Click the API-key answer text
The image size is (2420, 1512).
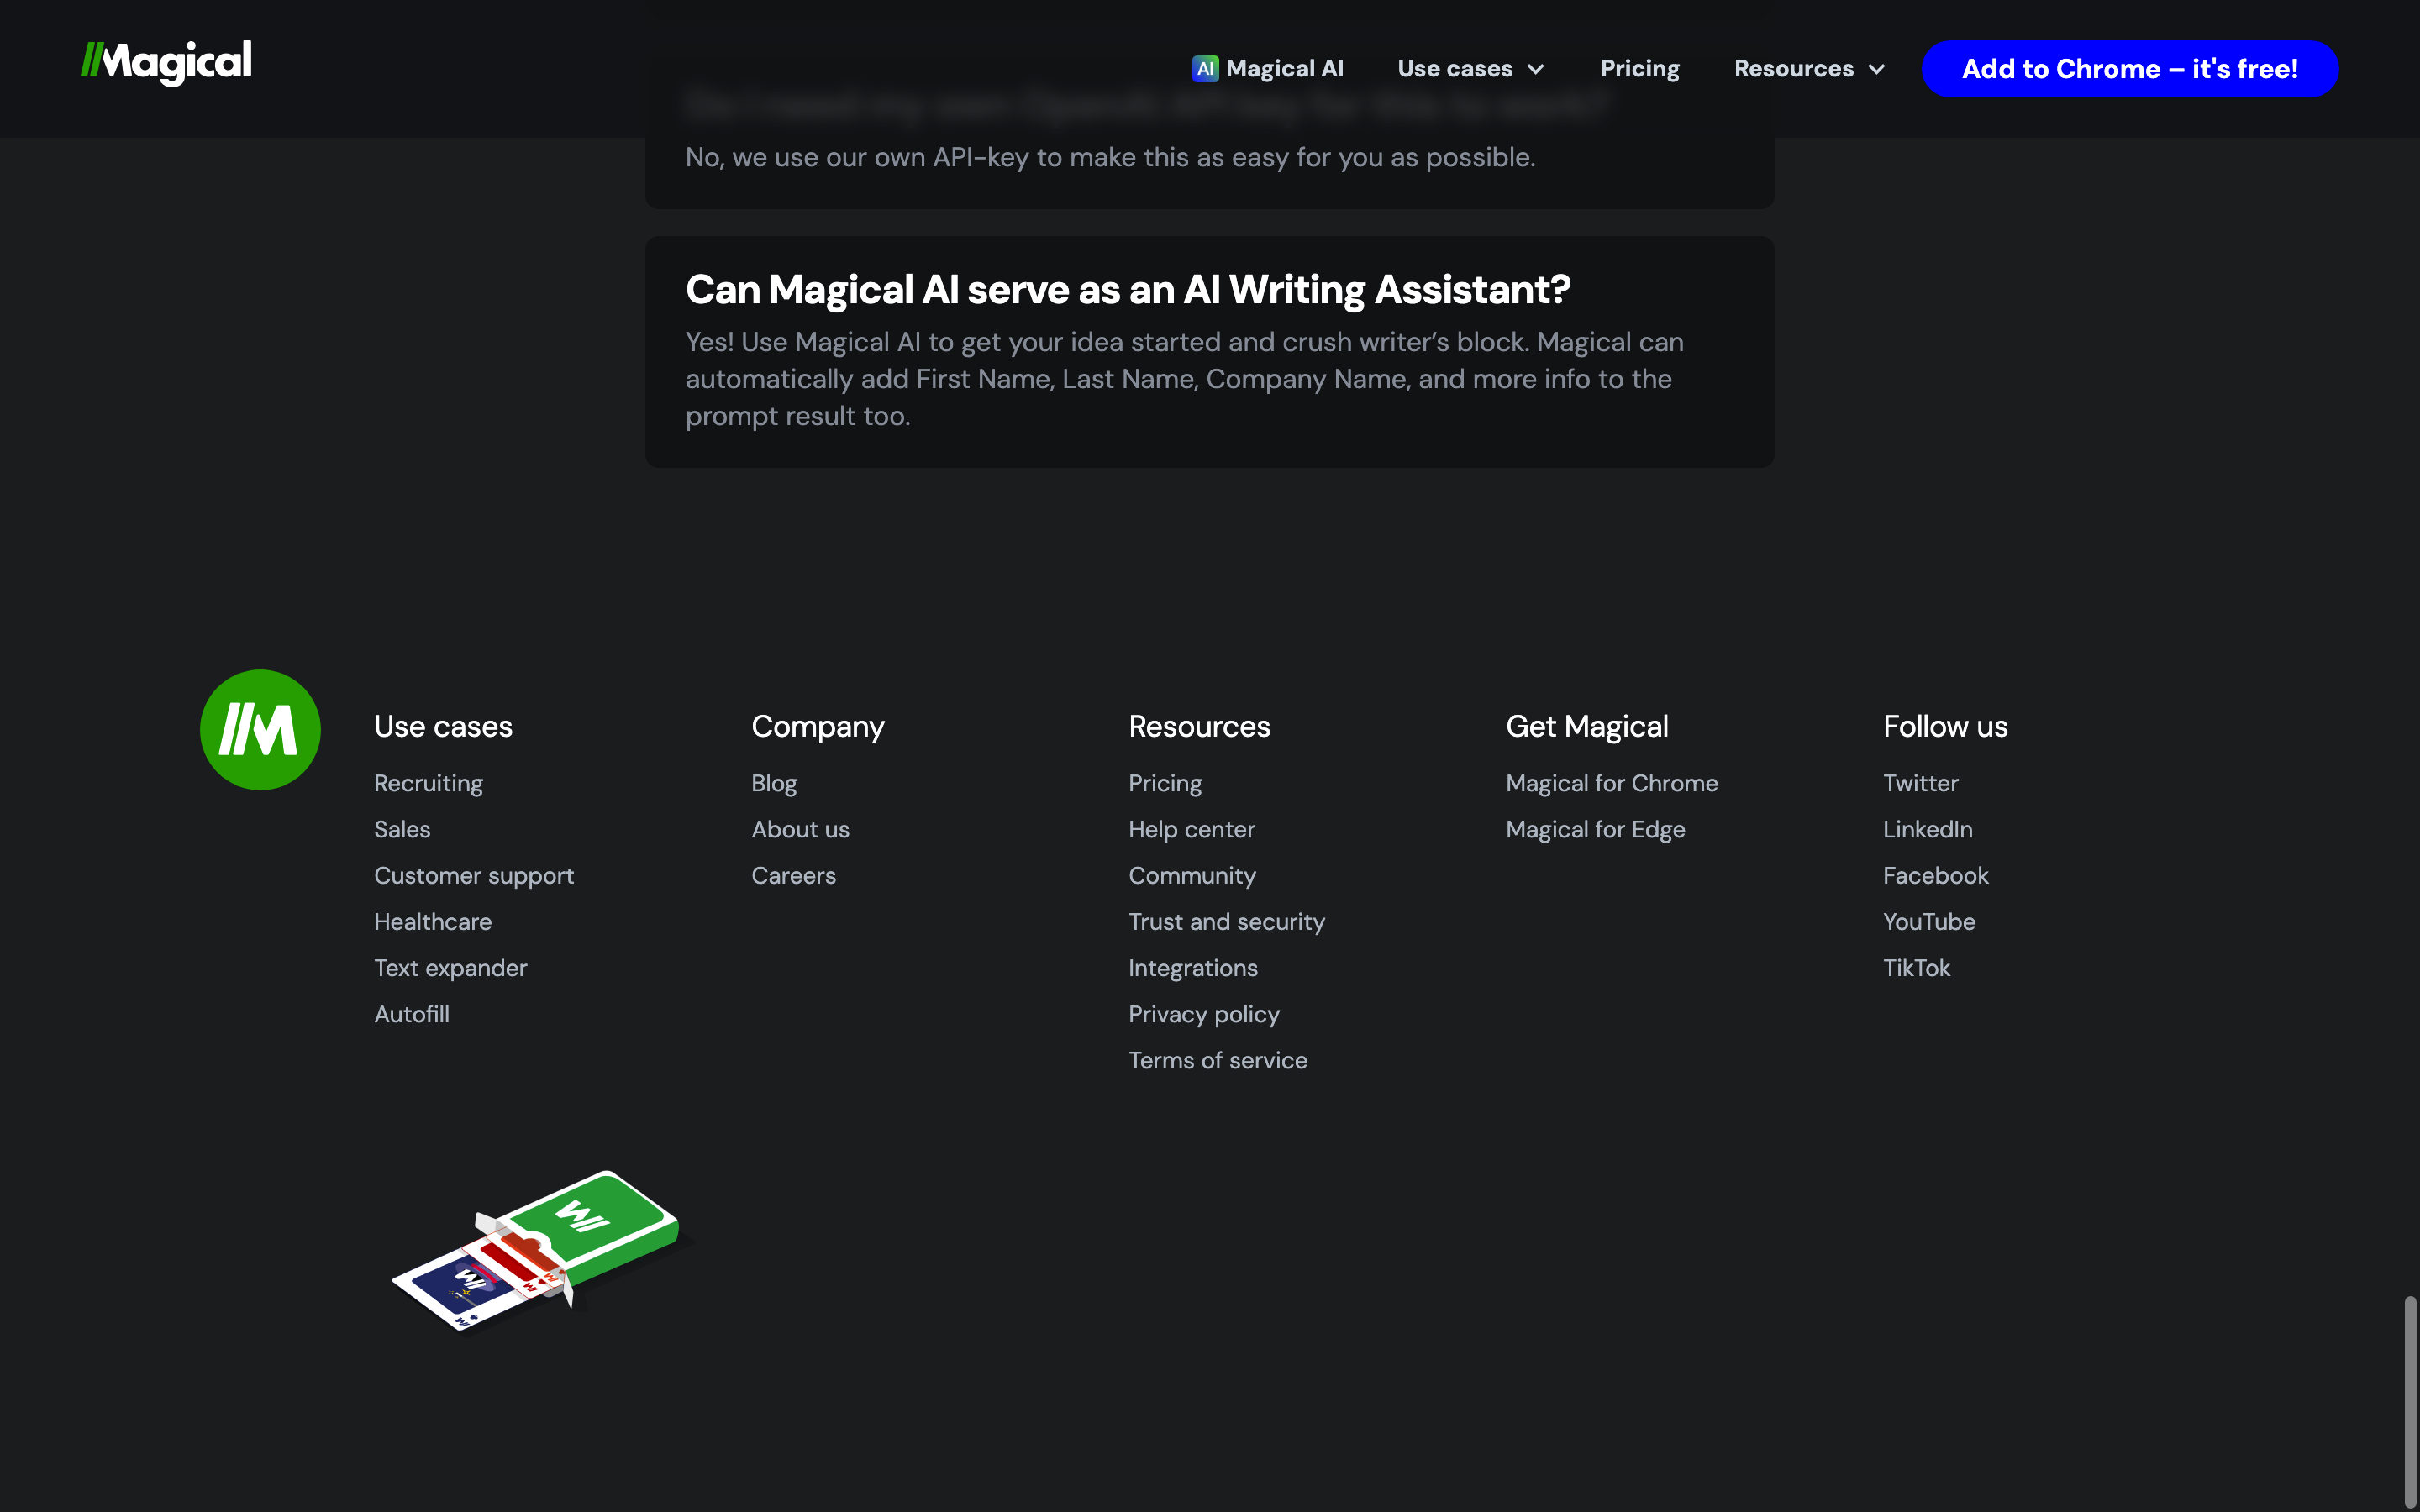(1110, 158)
